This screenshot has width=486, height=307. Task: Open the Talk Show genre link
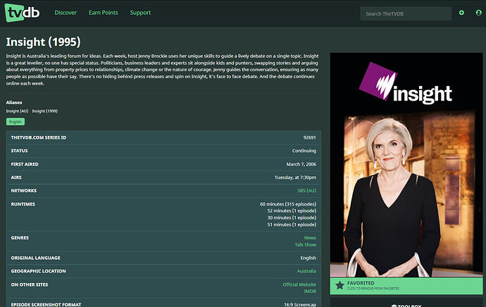click(x=305, y=244)
